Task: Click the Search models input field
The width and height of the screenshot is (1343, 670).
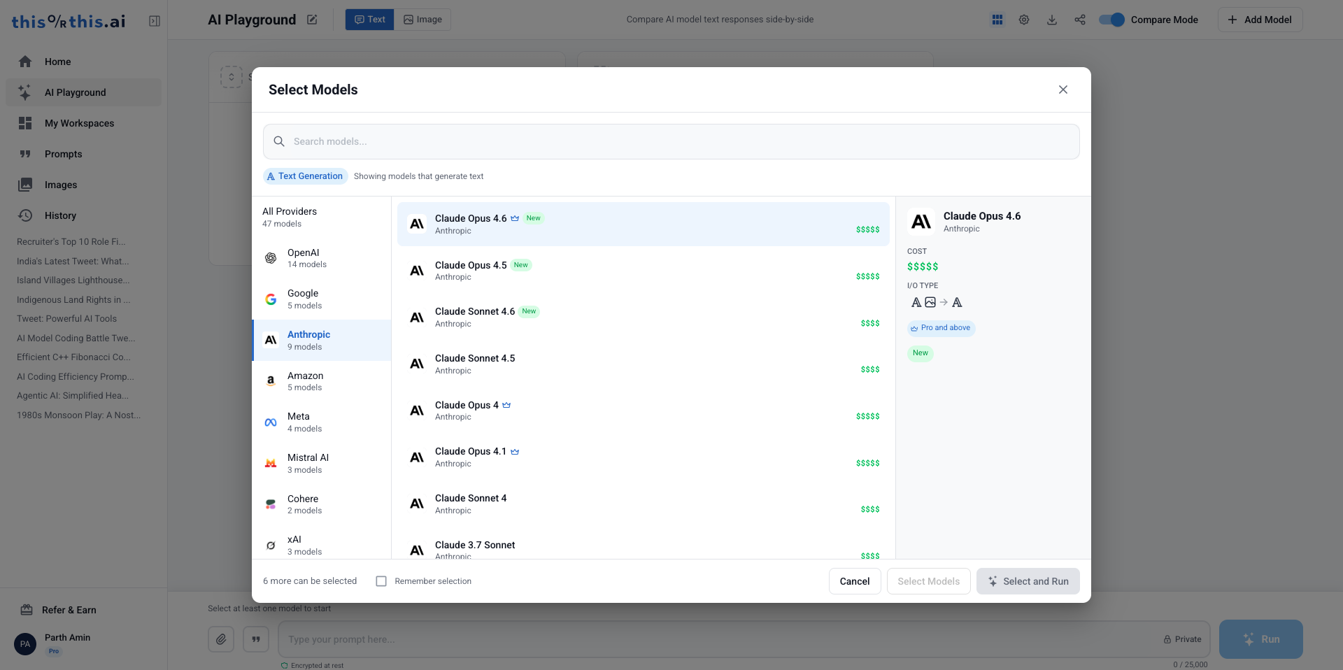Action: 671,141
